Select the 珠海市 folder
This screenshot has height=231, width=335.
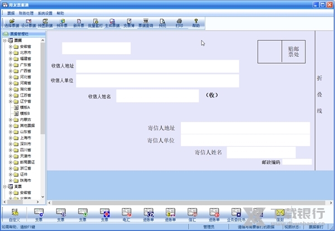click(26, 180)
